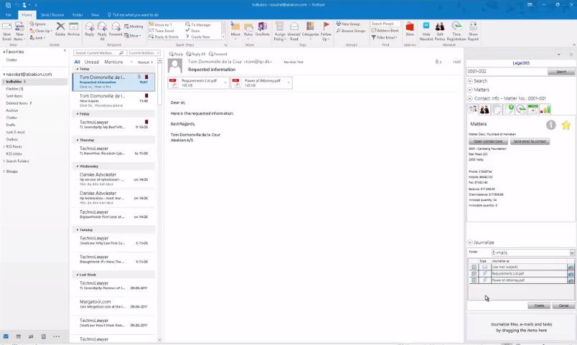Click the 0001-002 matter search field

point(507,72)
